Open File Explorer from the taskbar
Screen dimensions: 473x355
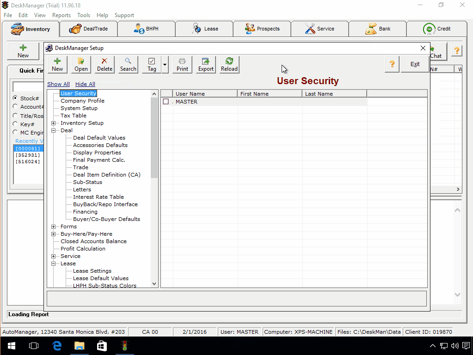(80, 346)
